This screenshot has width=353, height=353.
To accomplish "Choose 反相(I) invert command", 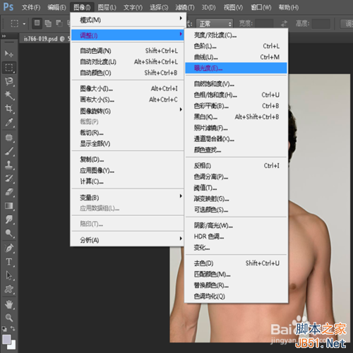I will pos(236,166).
